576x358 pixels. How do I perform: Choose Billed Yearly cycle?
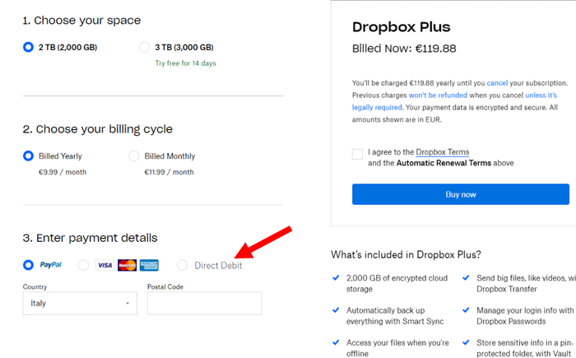[x=29, y=156]
